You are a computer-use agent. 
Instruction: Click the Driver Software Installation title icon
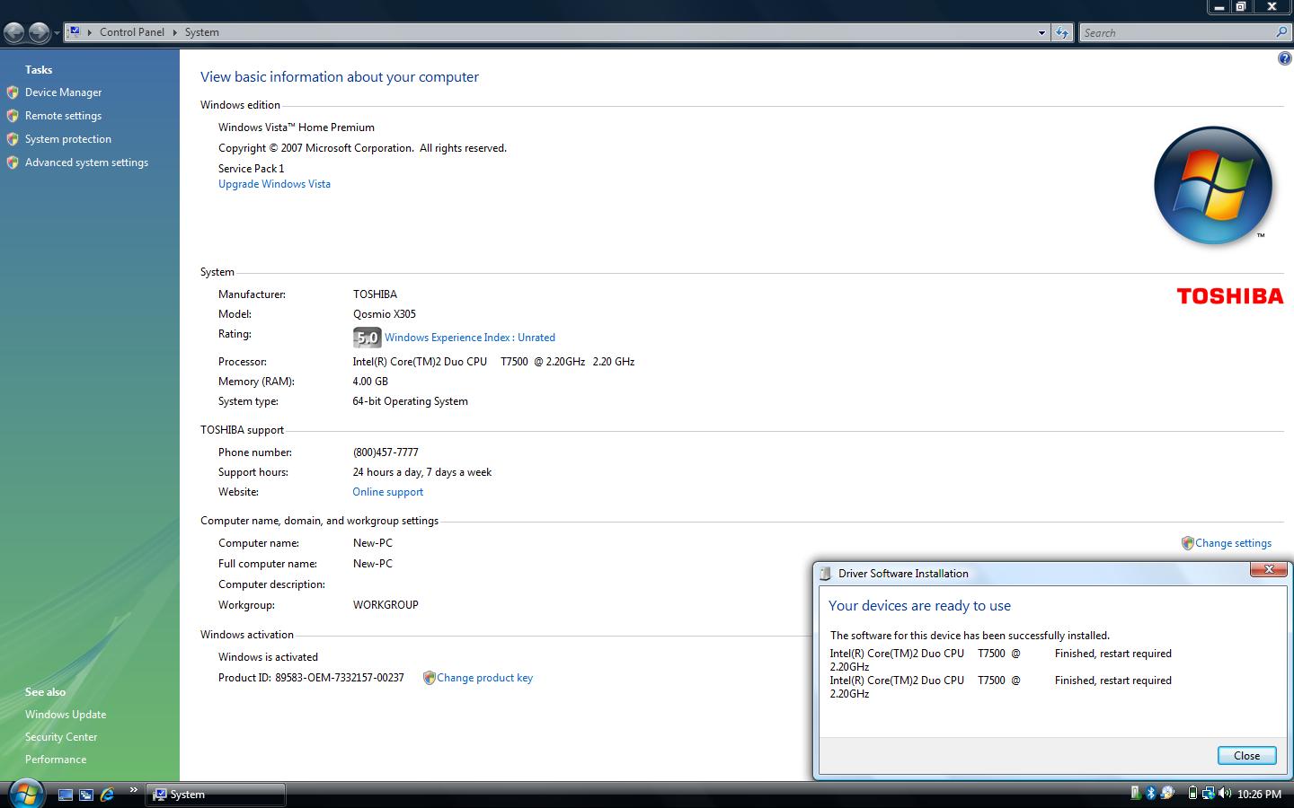click(826, 574)
